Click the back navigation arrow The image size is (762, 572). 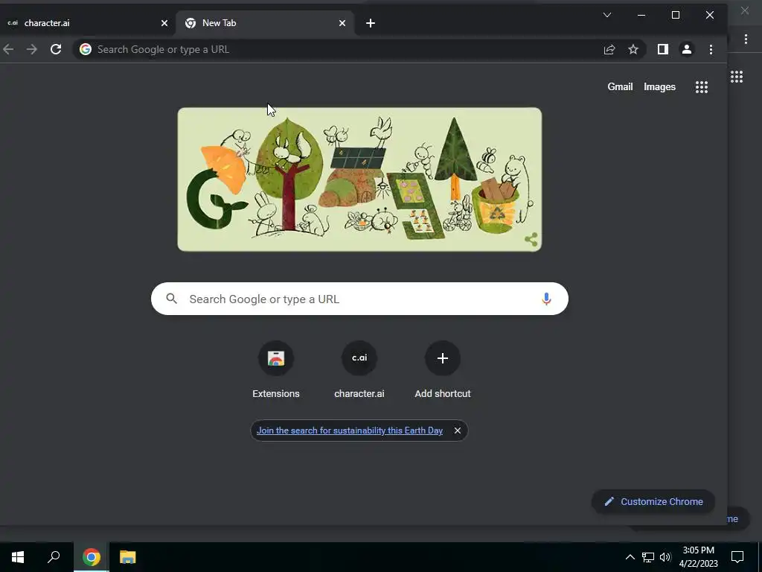point(8,49)
